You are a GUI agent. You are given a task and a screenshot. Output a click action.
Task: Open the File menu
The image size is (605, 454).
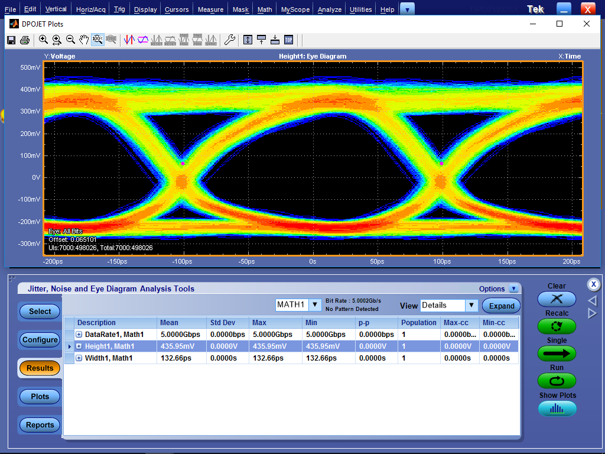click(x=10, y=9)
